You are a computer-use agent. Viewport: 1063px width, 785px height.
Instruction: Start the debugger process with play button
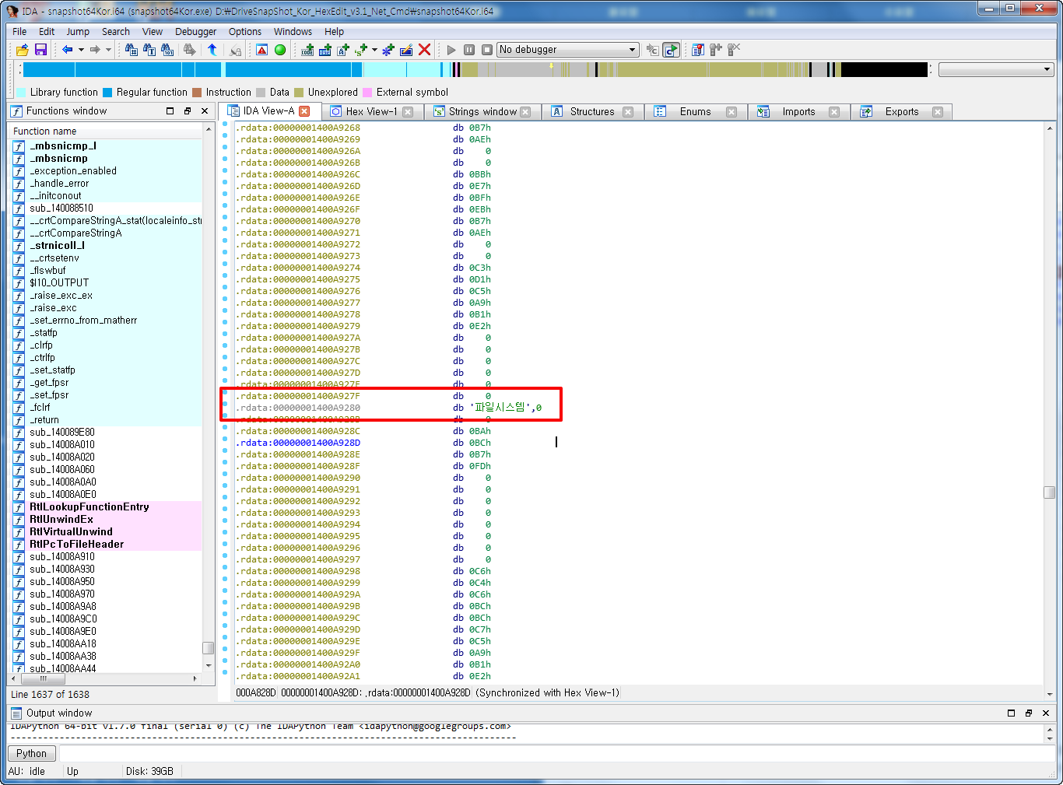click(451, 50)
